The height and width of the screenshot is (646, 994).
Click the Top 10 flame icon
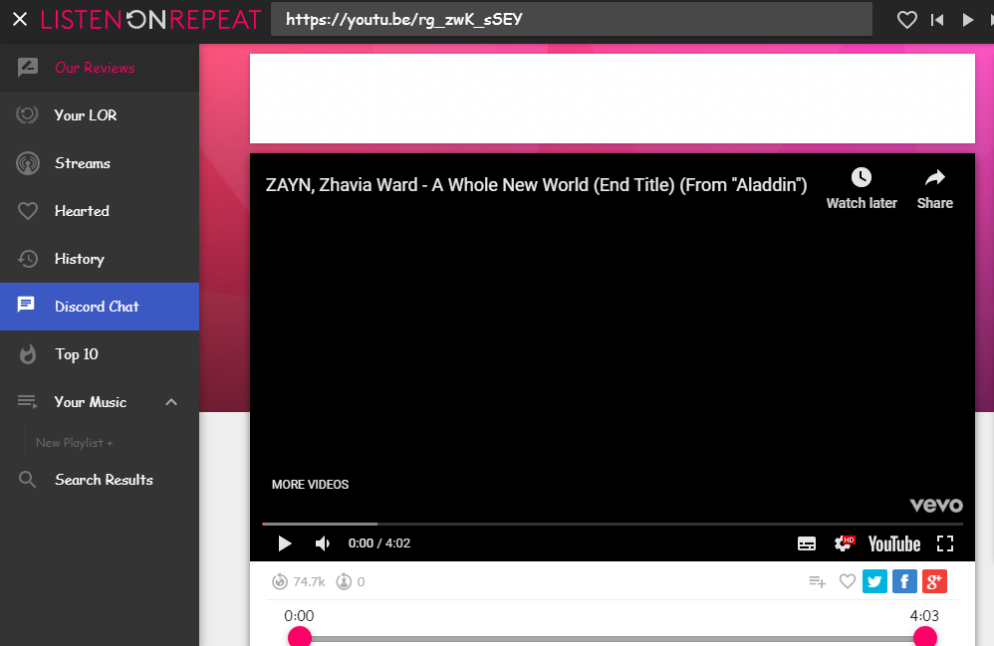click(x=27, y=354)
